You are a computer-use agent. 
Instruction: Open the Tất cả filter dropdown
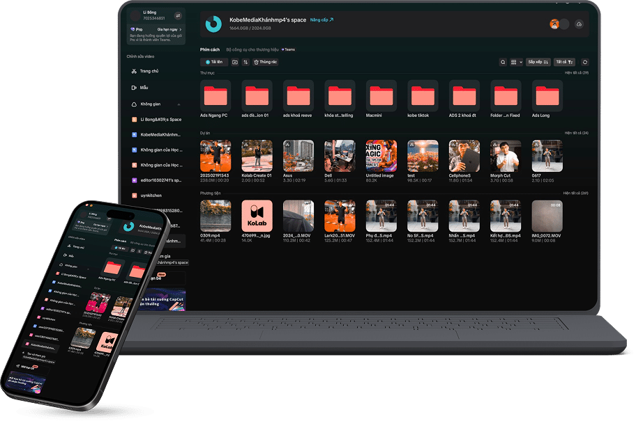(x=564, y=62)
